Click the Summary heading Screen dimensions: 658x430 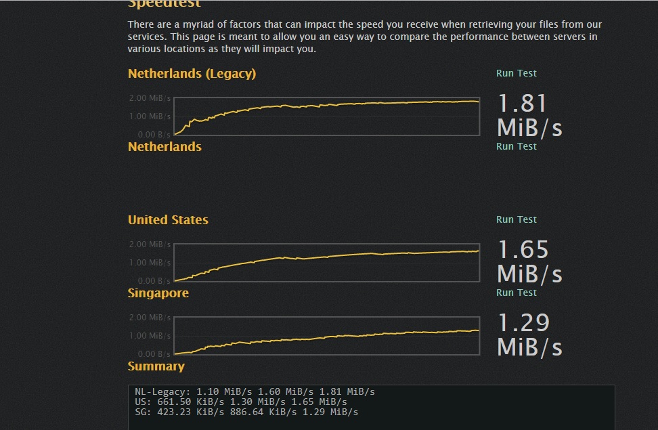click(x=156, y=366)
